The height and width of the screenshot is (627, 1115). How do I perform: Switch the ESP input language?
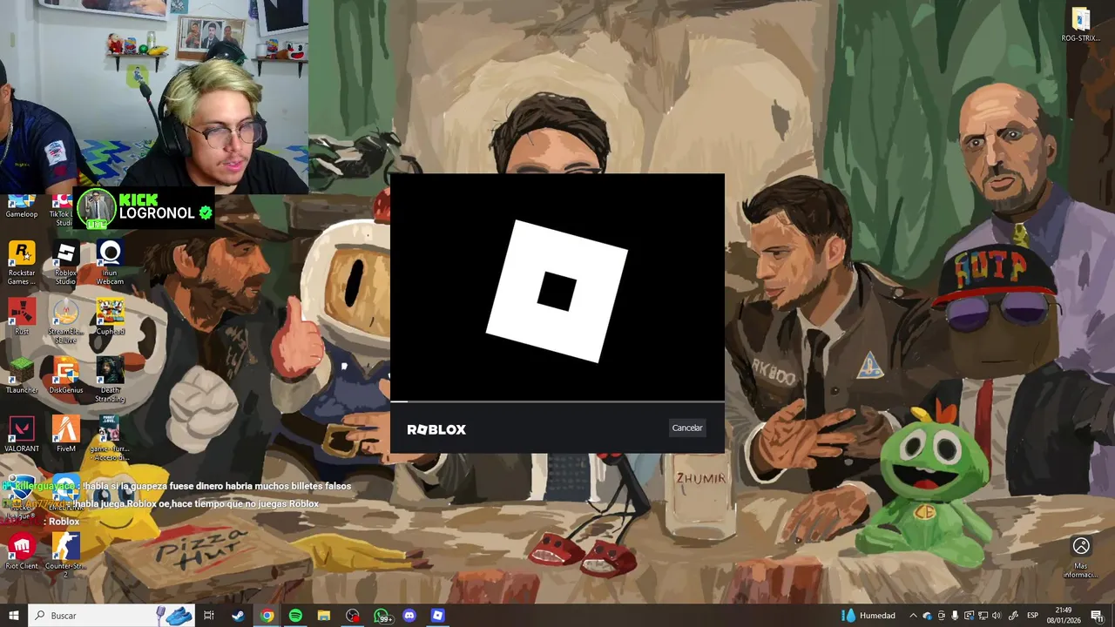[x=1032, y=616]
